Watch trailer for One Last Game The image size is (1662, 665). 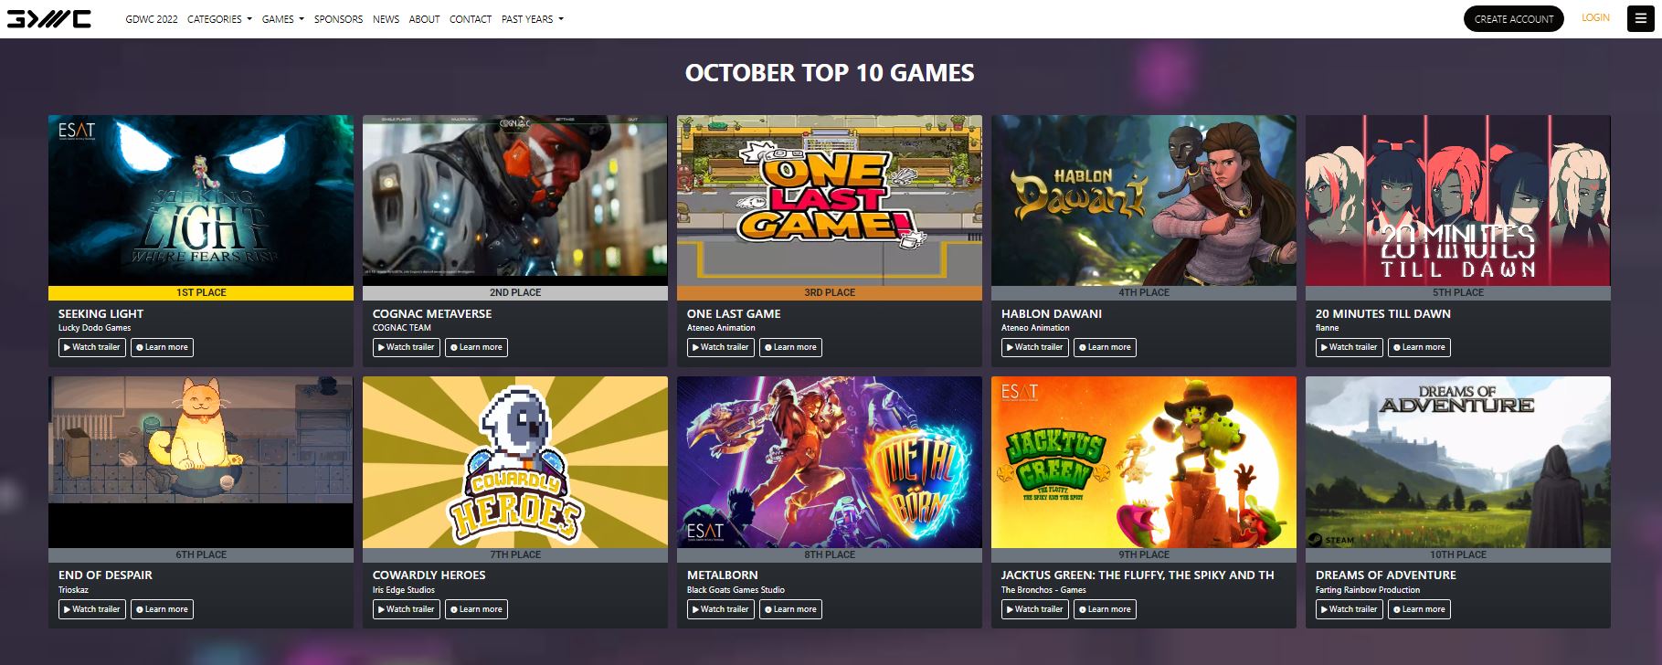(720, 347)
